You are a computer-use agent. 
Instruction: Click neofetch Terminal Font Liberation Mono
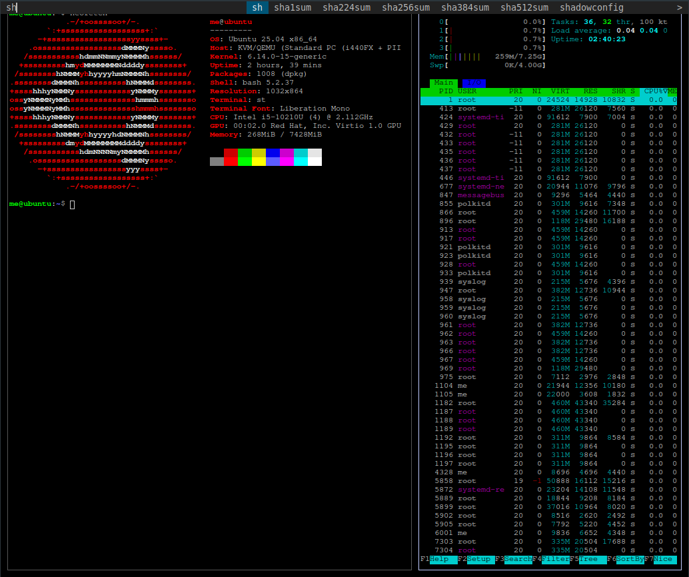coord(280,109)
